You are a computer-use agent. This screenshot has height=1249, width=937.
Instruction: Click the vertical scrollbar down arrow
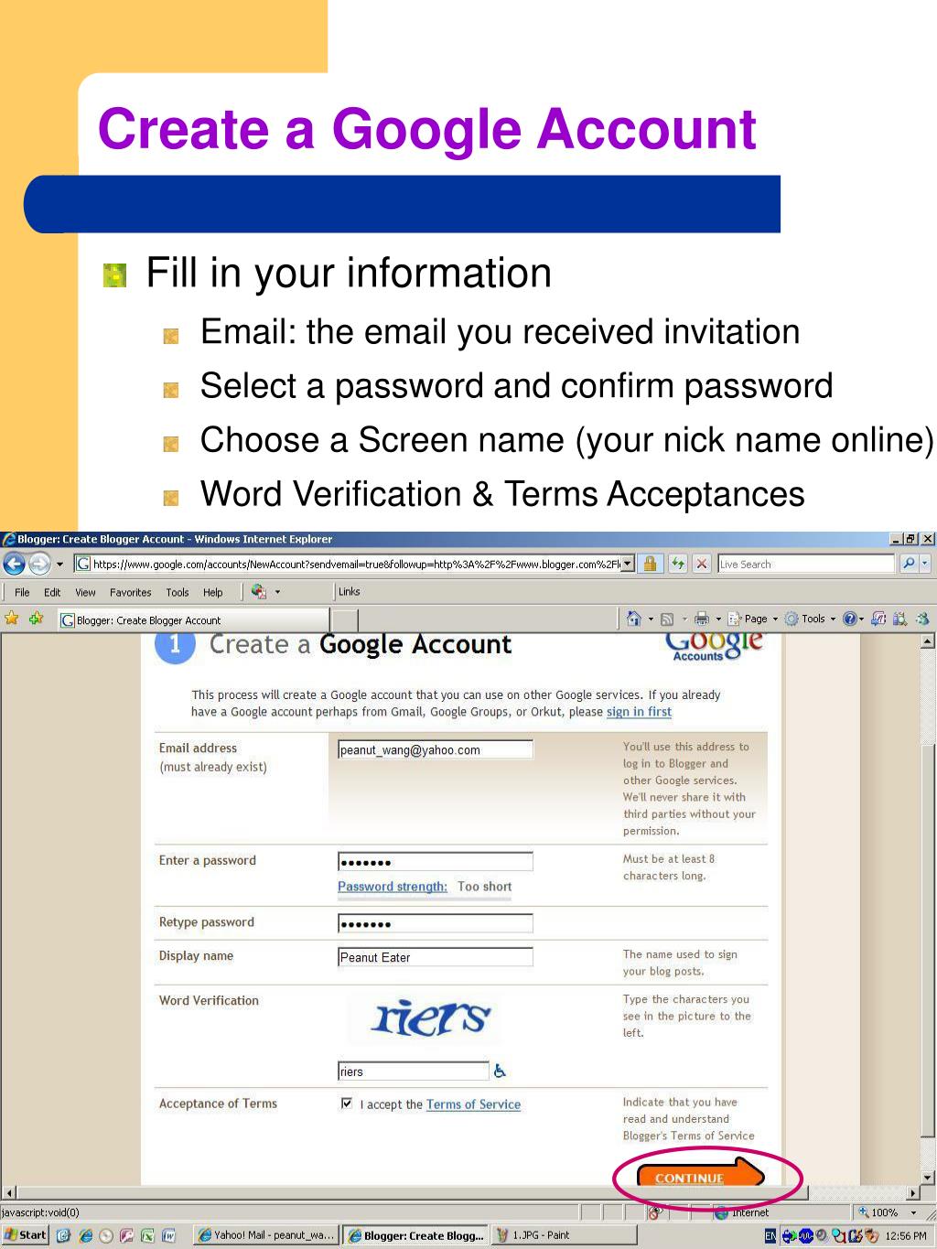click(x=929, y=1178)
